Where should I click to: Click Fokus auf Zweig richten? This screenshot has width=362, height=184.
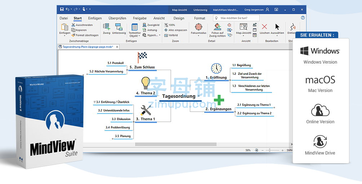[x=217, y=30]
